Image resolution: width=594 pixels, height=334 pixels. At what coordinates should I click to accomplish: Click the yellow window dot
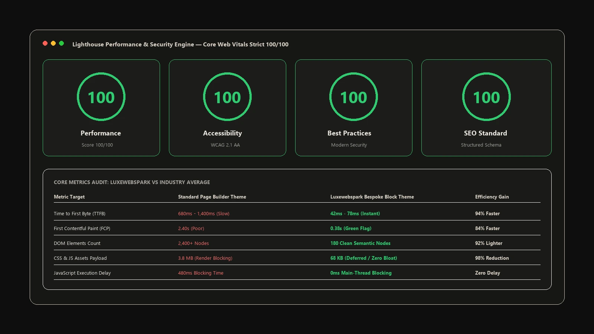(x=53, y=43)
